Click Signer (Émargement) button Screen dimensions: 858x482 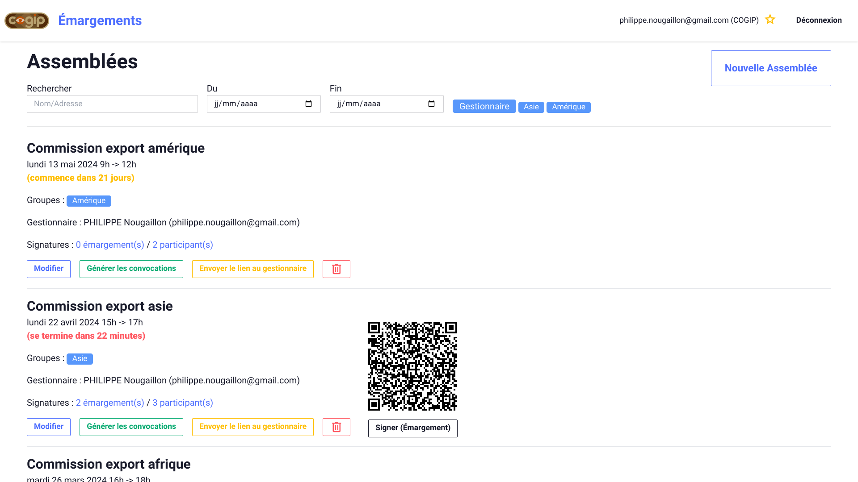(412, 428)
